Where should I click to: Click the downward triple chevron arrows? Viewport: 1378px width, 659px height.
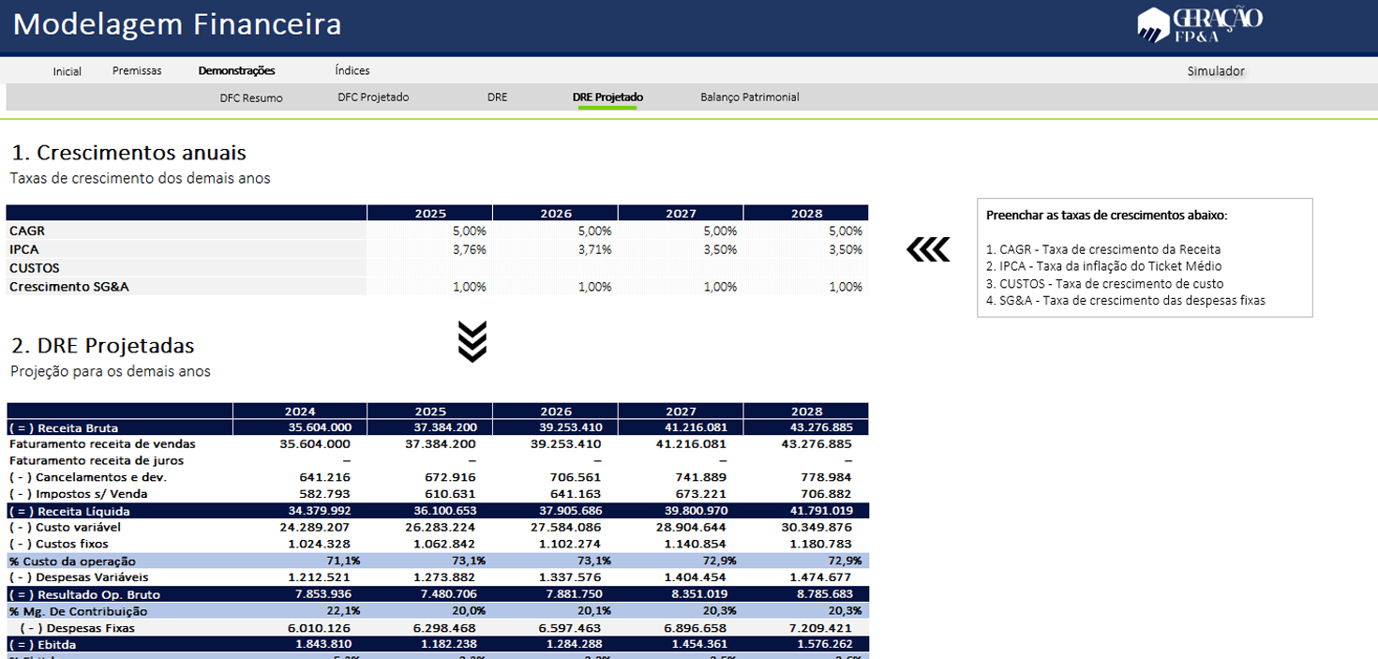click(x=472, y=341)
